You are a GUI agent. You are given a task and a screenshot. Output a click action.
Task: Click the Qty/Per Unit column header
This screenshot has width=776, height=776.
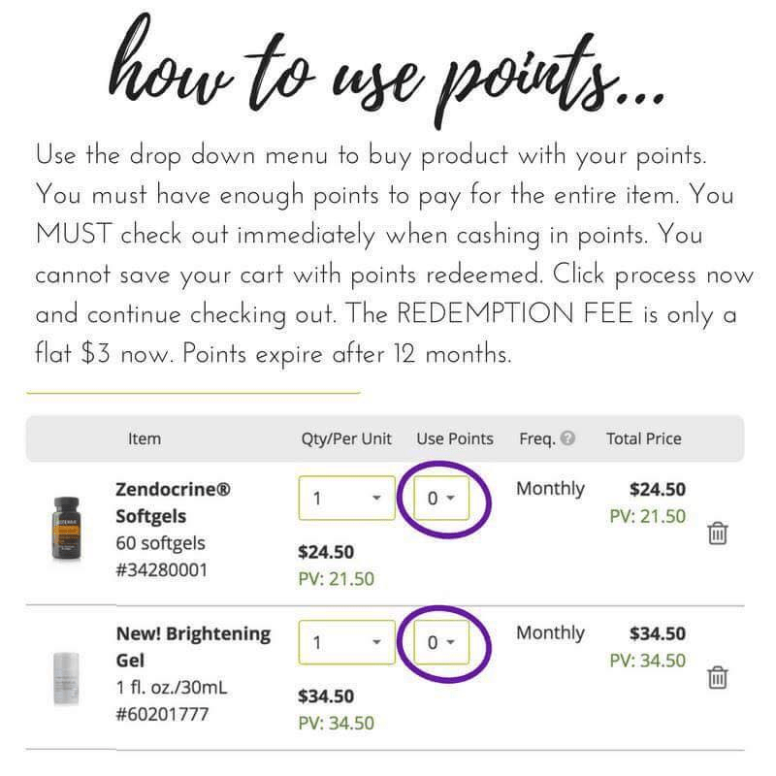(346, 438)
